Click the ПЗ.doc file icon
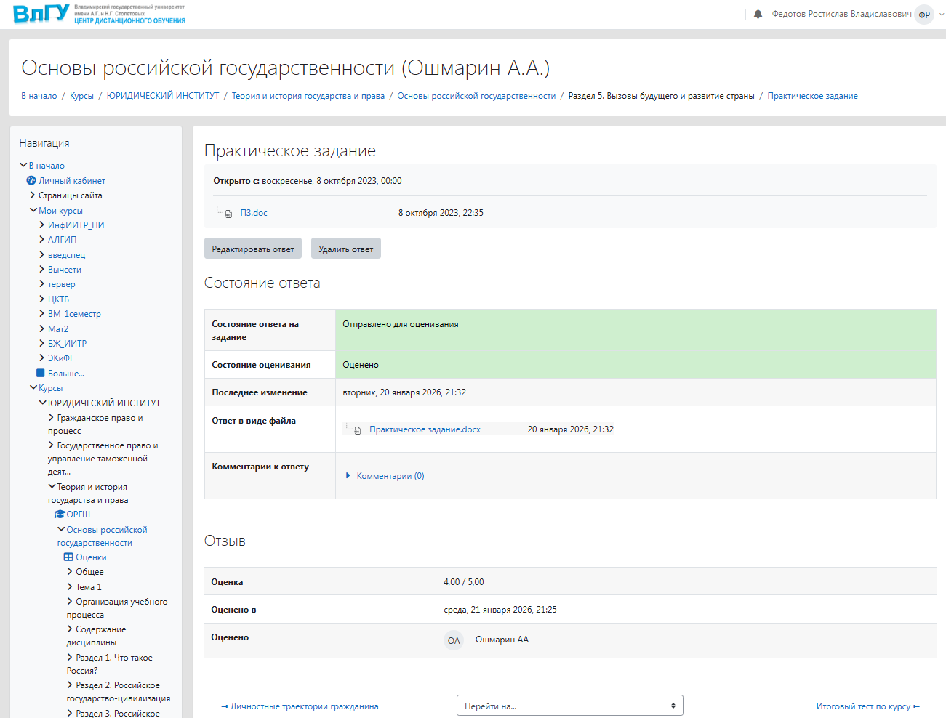The width and height of the screenshot is (946, 718). pos(228,214)
